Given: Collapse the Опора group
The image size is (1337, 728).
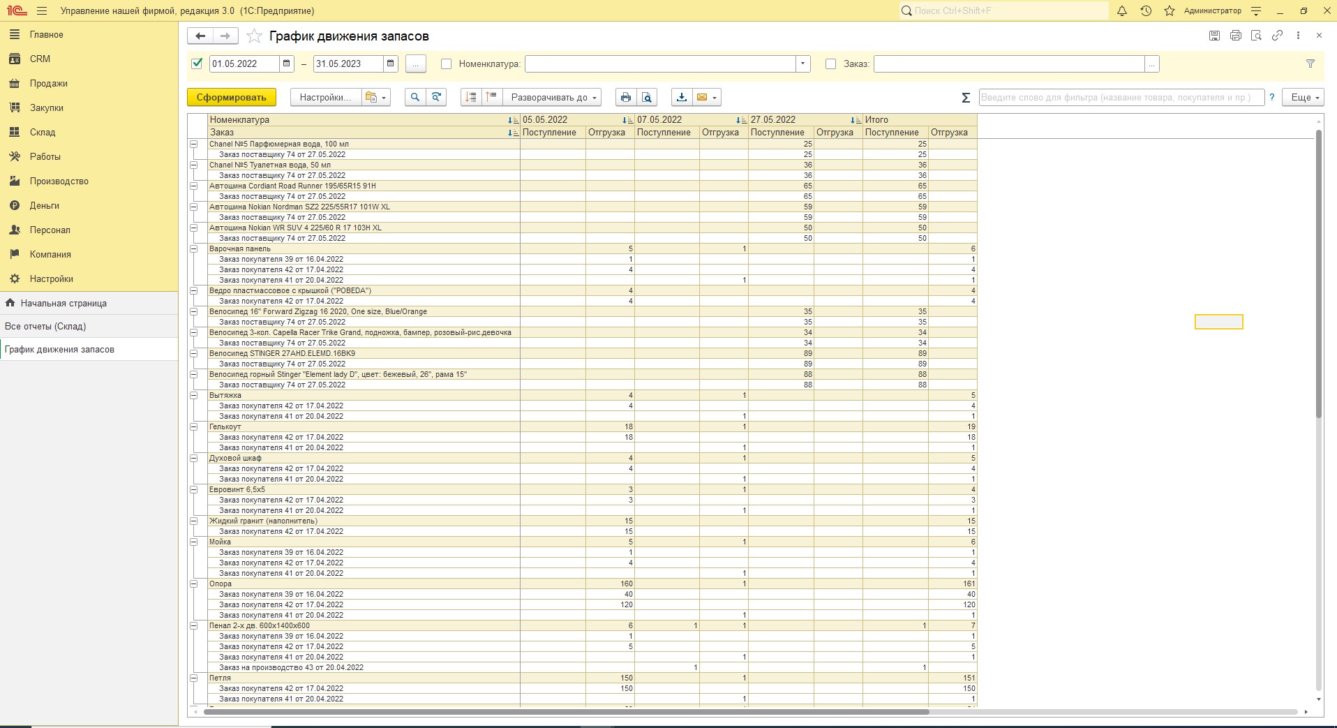Looking at the screenshot, I should tap(194, 584).
